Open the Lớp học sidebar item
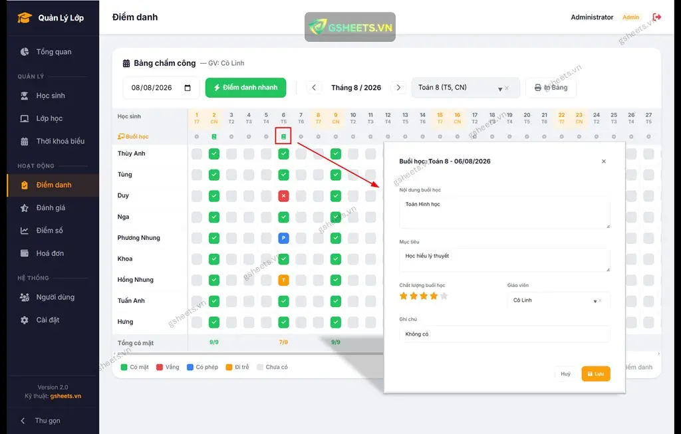681x434 pixels. pyautogui.click(x=53, y=118)
